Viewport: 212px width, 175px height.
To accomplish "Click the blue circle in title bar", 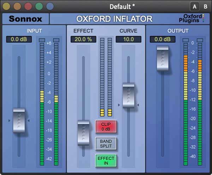I will 50,6.
